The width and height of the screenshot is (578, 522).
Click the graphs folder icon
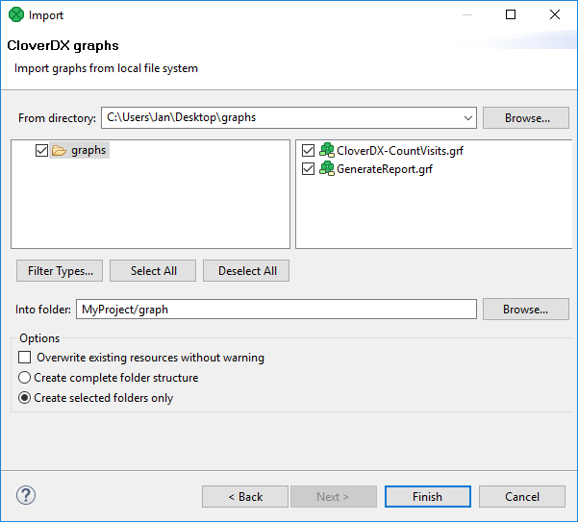click(59, 151)
